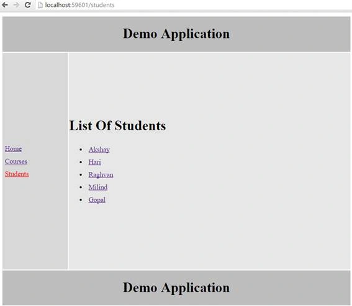Image resolution: width=352 pixels, height=306 pixels.
Task: Open the Courses navigation link
Action: point(16,161)
